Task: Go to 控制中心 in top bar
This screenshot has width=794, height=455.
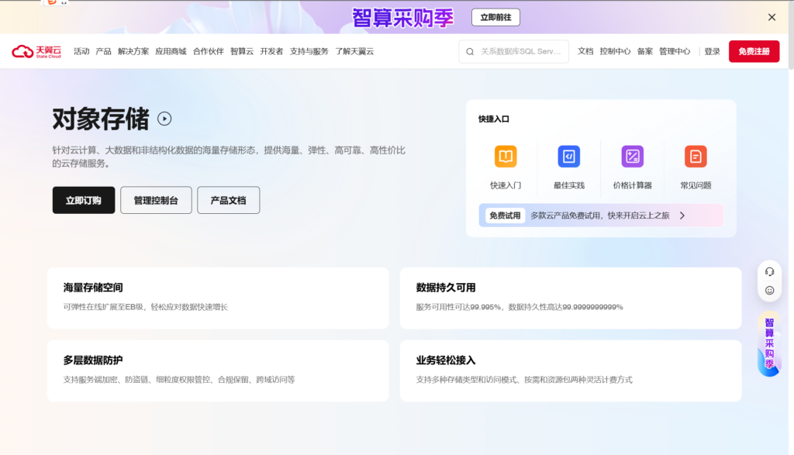Action: click(x=615, y=52)
